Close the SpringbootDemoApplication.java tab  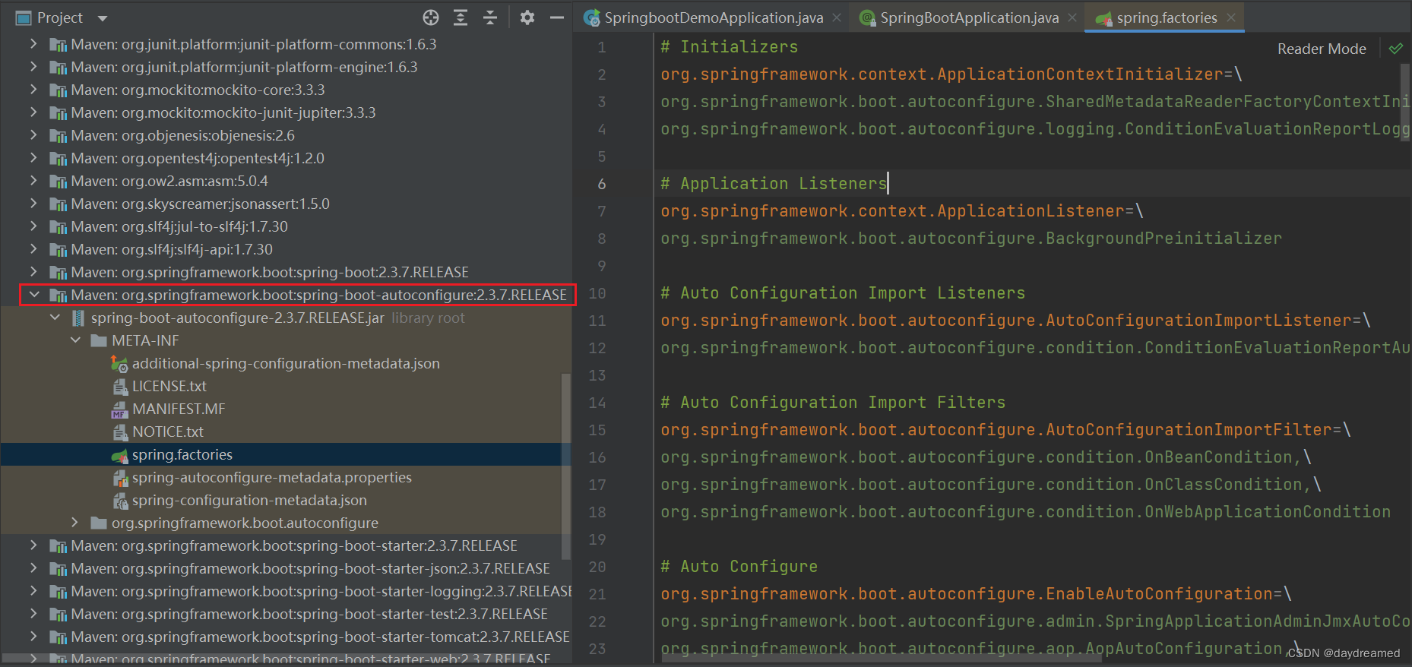pyautogui.click(x=837, y=17)
